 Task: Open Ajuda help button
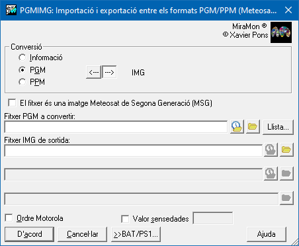coord(267,234)
